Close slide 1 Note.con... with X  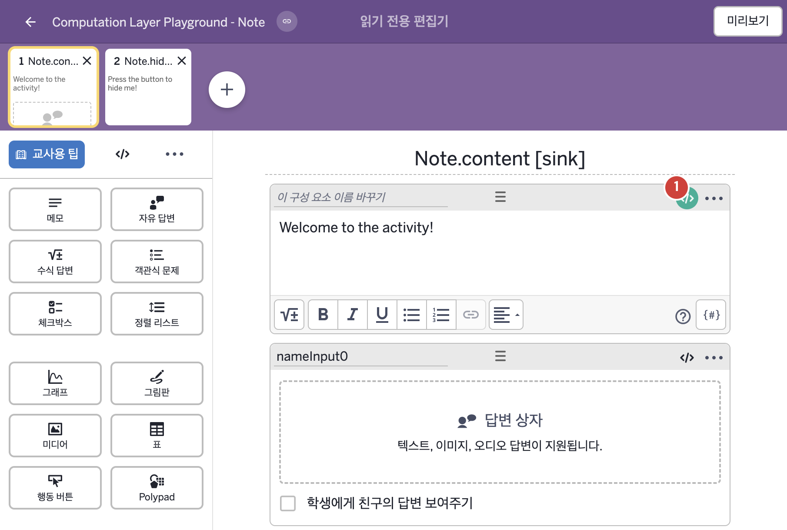pos(87,61)
